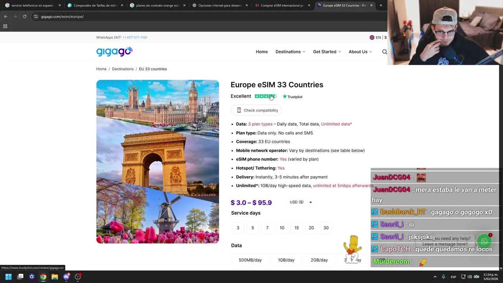Close the 'Comparador de Tarifas' tab
The width and height of the screenshot is (503, 283).
point(122,6)
